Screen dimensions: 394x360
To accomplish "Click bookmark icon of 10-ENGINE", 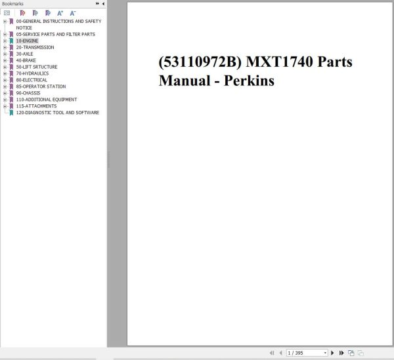I will [x=11, y=41].
